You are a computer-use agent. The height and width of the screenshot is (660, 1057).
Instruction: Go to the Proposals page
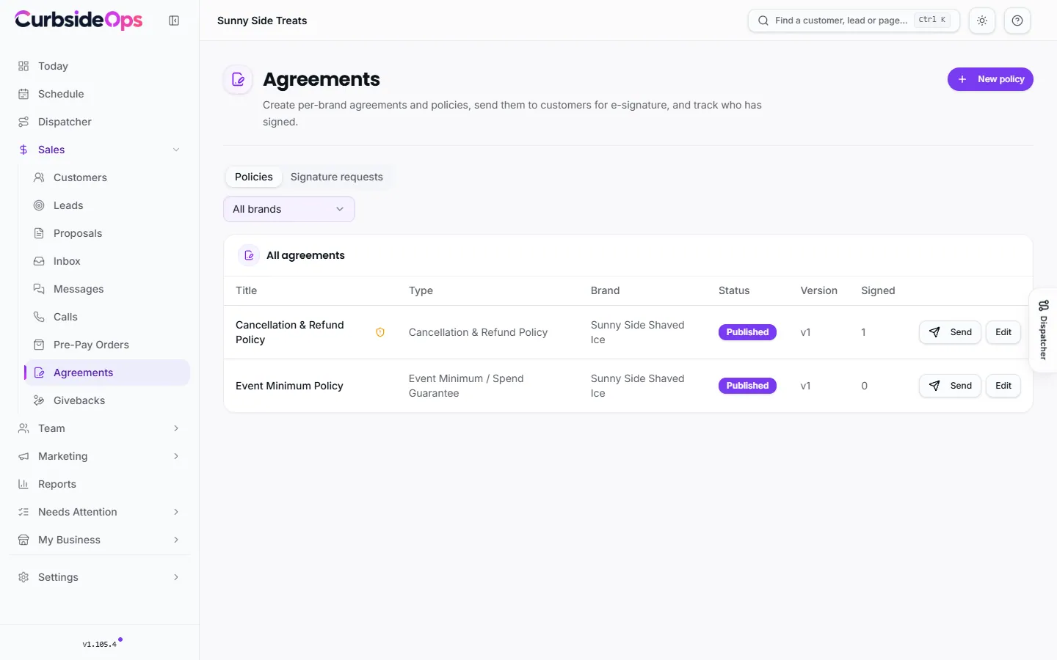click(107, 233)
